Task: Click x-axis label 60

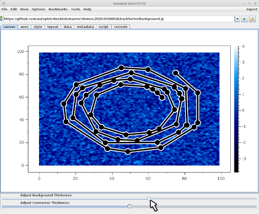Action: pyautogui.click(x=148, y=179)
